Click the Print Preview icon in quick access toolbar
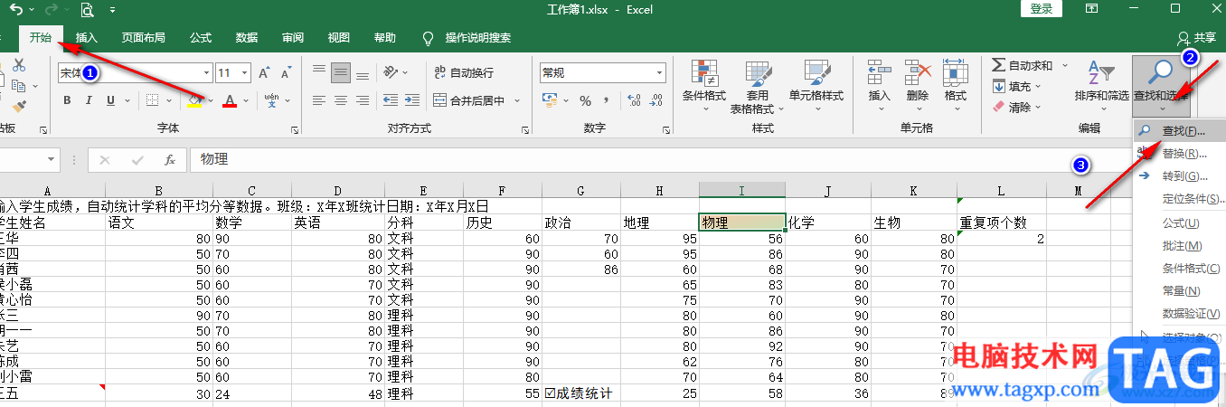 click(x=87, y=10)
